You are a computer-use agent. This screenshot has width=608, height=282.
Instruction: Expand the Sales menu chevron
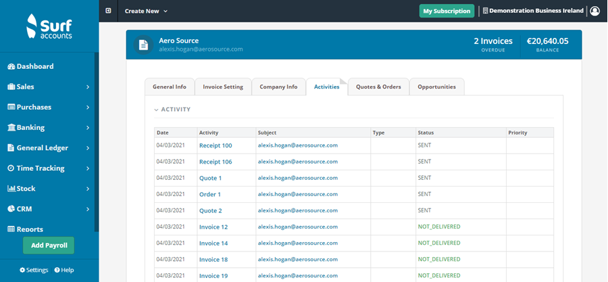click(88, 87)
